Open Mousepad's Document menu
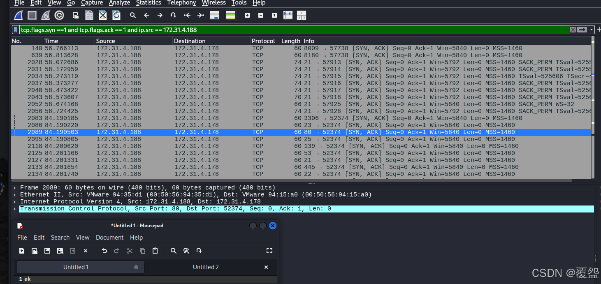601x284 pixels. click(109, 238)
